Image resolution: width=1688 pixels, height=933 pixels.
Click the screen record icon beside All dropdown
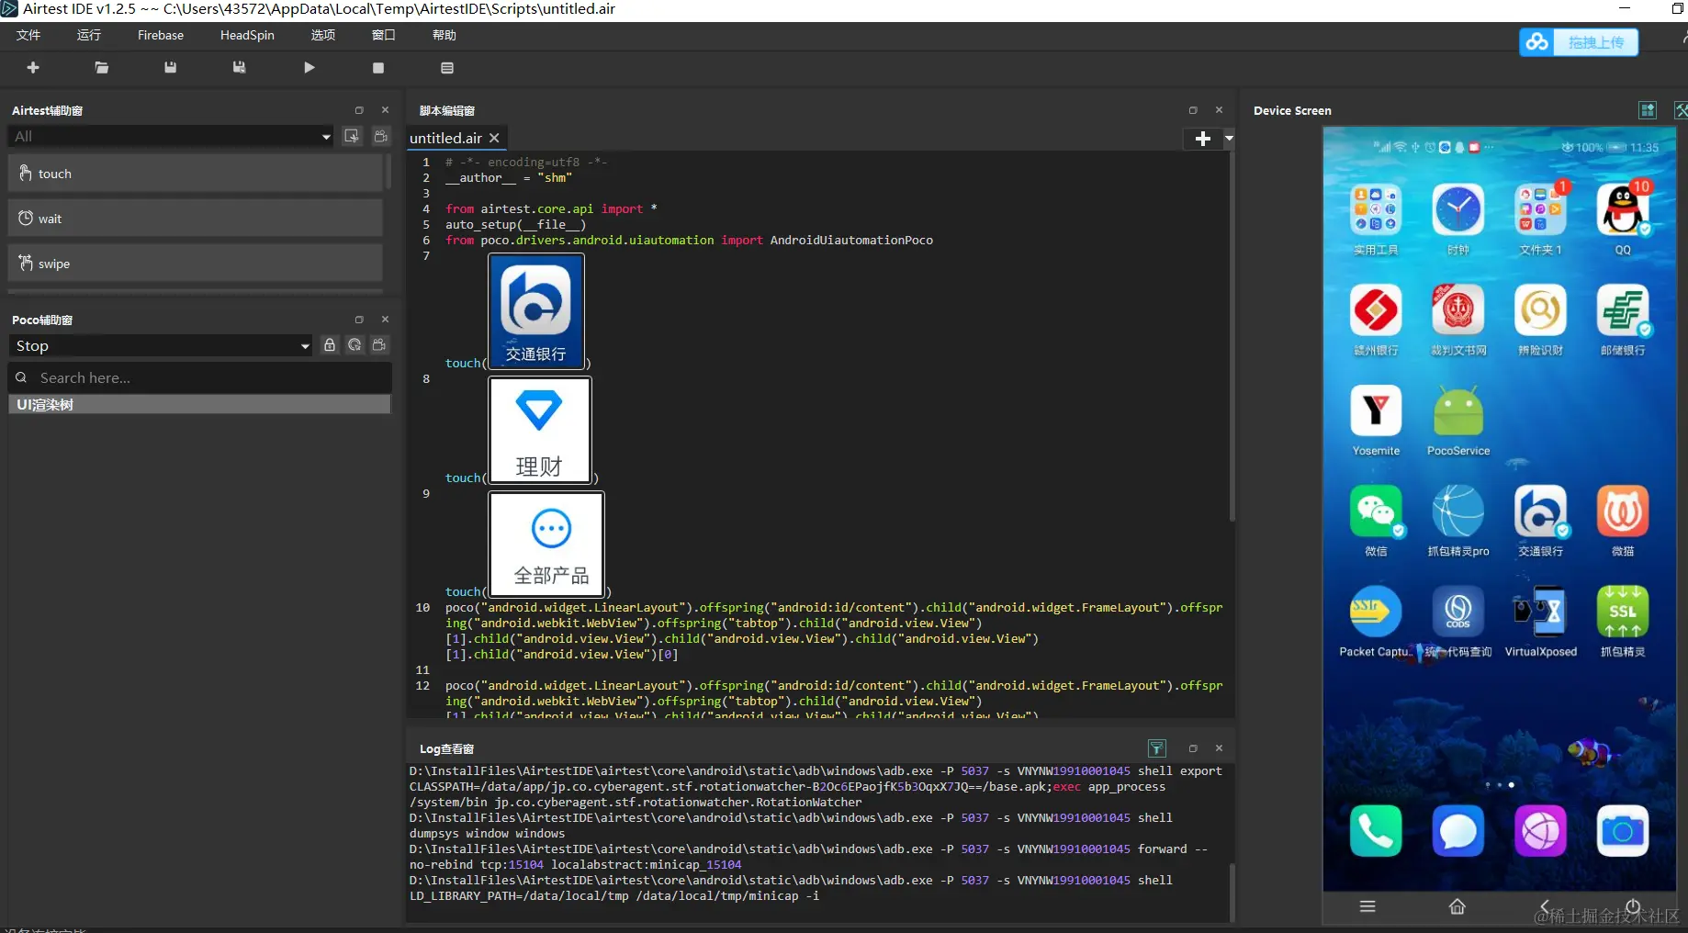(x=352, y=136)
